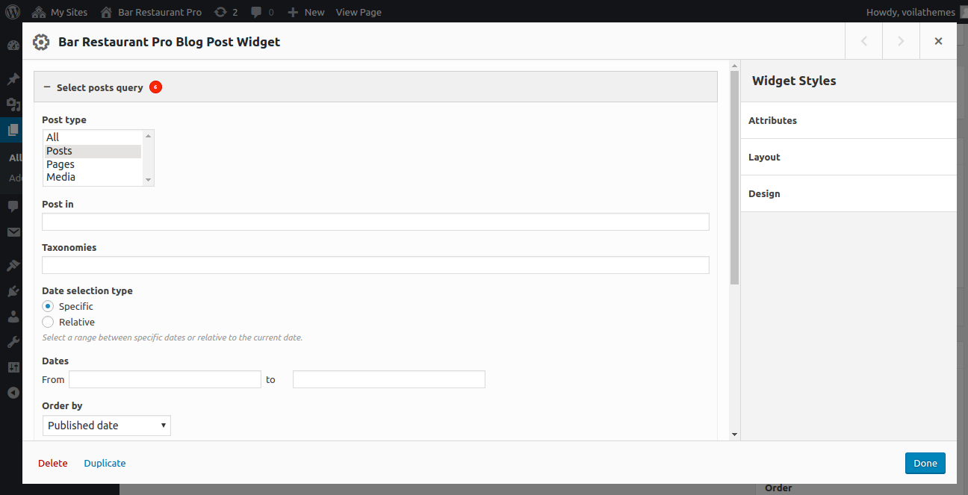The image size is (968, 495).
Task: Go to previous widget with left arrow
Action: (x=864, y=41)
